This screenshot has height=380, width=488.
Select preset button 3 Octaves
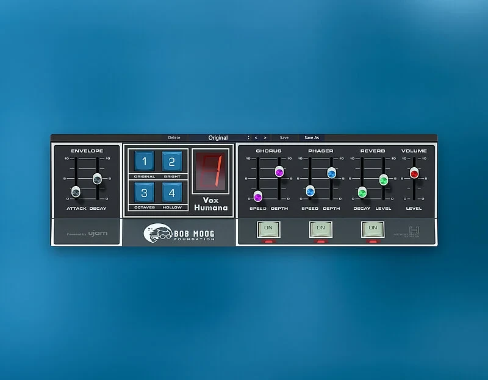coord(144,193)
